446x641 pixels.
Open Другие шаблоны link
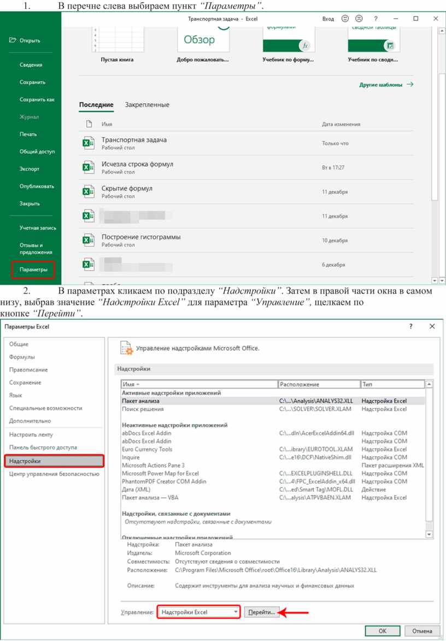tap(386, 85)
